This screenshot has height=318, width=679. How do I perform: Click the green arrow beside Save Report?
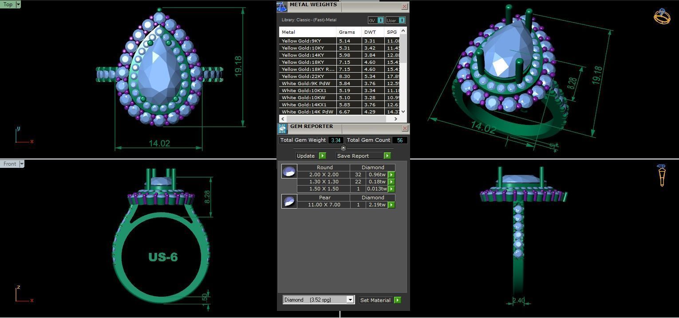pos(387,156)
